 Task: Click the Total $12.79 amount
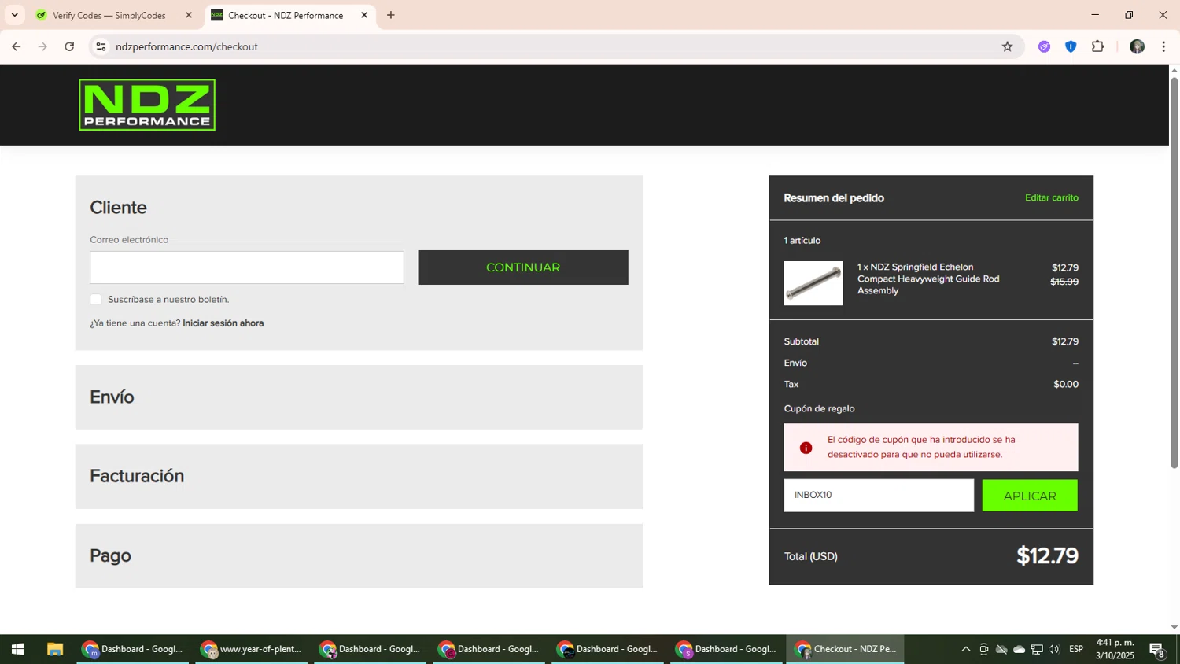1047,556
